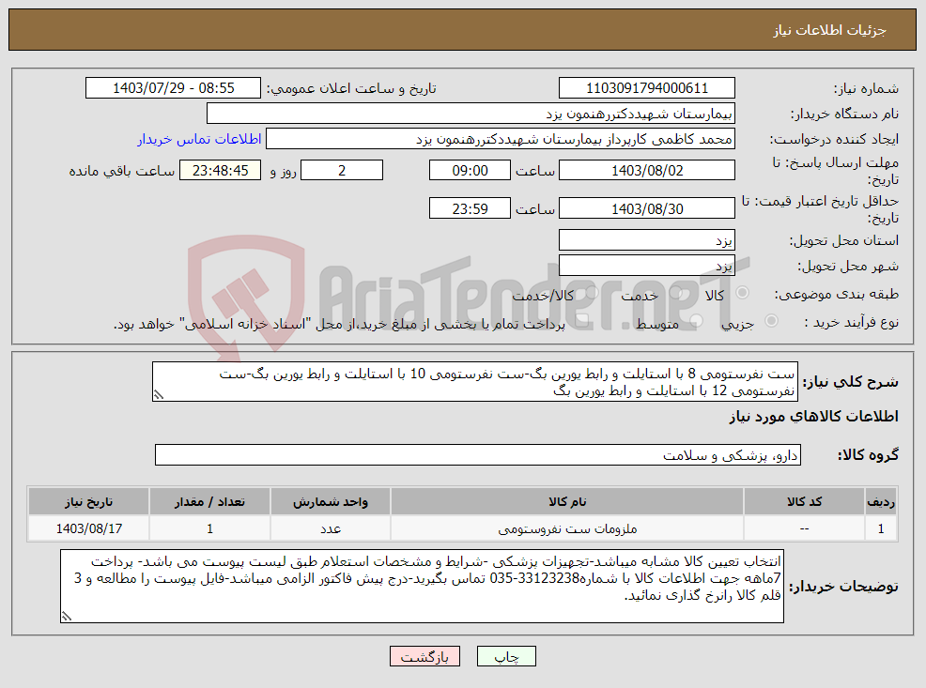Click the تاریخ نیاز column header
This screenshot has height=688, width=926.
88,501
